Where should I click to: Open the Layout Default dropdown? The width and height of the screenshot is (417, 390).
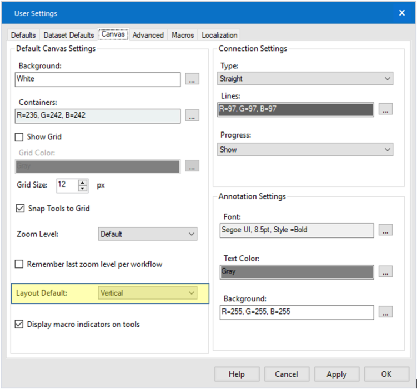click(148, 293)
